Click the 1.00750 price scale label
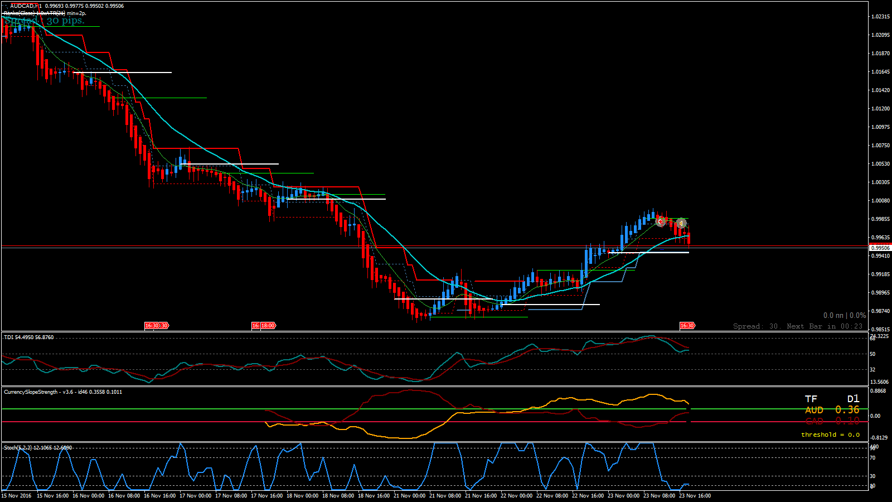 tap(880, 146)
